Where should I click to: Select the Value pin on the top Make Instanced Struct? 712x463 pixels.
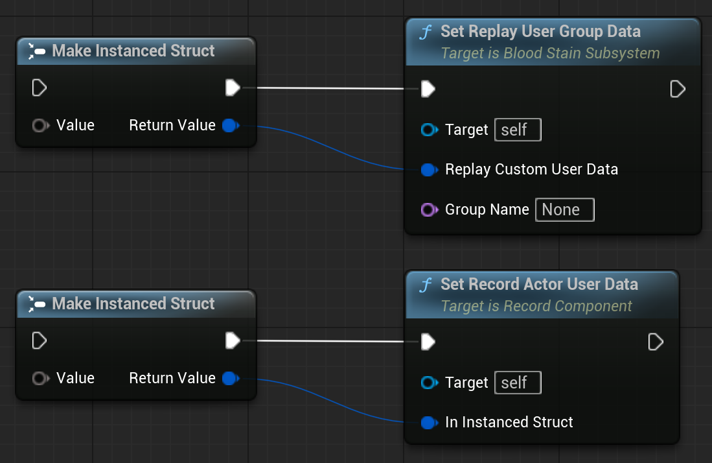click(x=41, y=125)
